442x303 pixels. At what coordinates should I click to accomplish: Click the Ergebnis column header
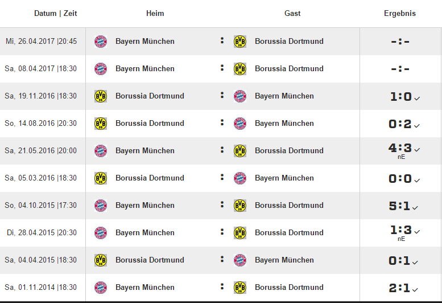click(400, 13)
